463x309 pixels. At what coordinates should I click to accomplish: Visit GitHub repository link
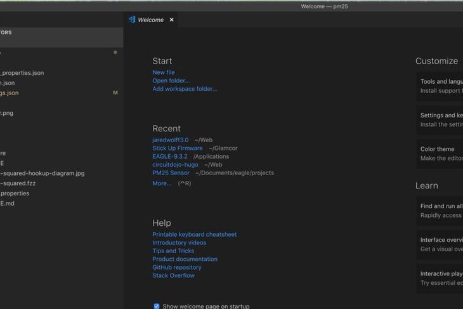pos(177,267)
